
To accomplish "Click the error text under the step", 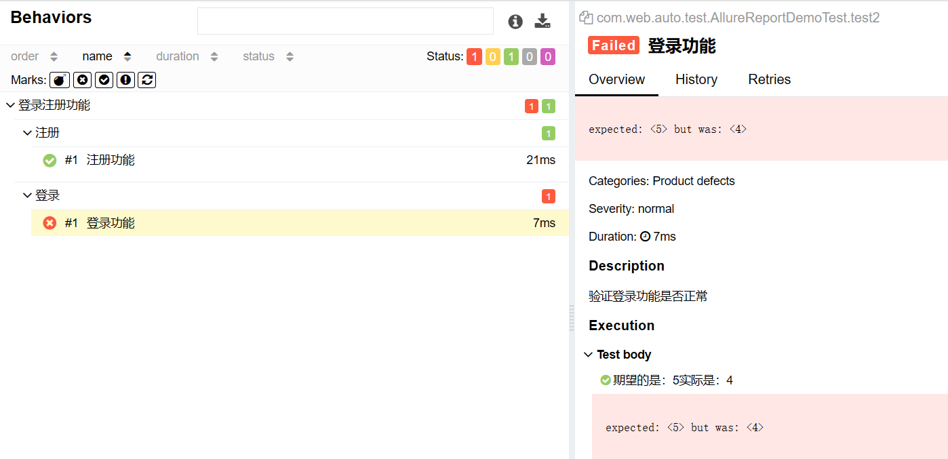I will pyautogui.click(x=684, y=428).
